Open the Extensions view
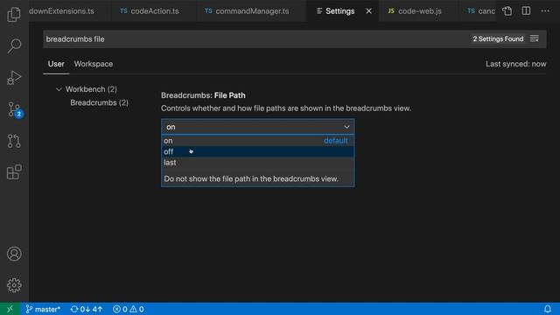 pos(14,172)
